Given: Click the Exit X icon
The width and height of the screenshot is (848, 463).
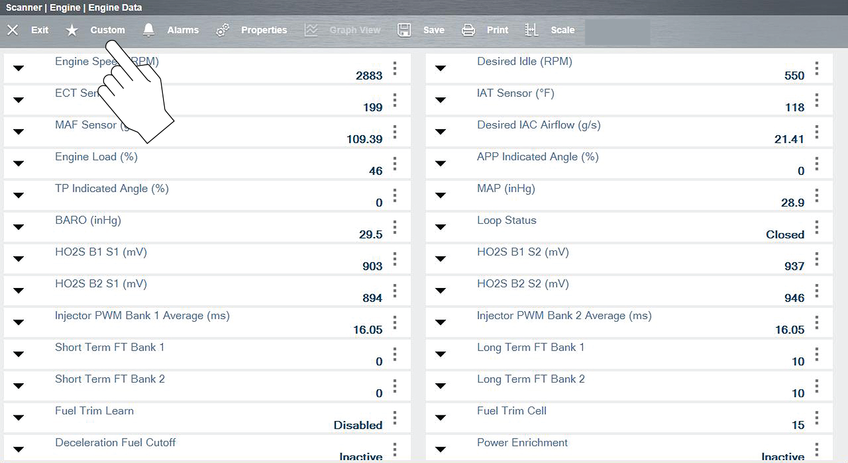Looking at the screenshot, I should (x=13, y=30).
